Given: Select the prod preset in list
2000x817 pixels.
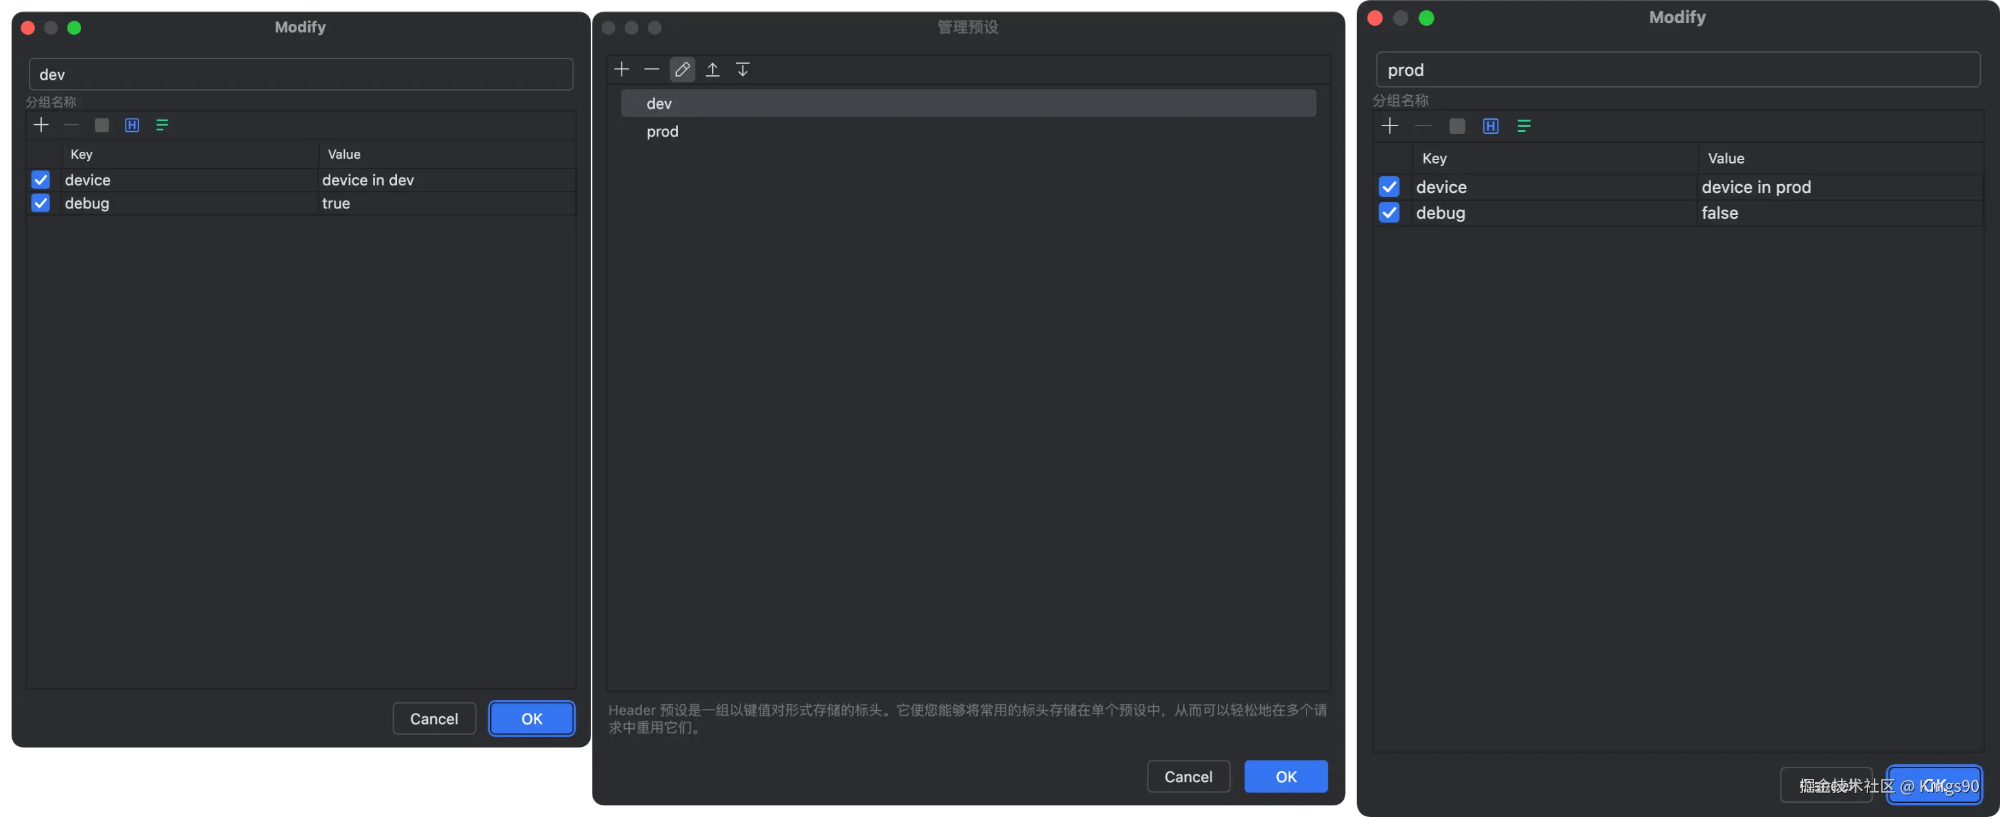Looking at the screenshot, I should pos(662,132).
